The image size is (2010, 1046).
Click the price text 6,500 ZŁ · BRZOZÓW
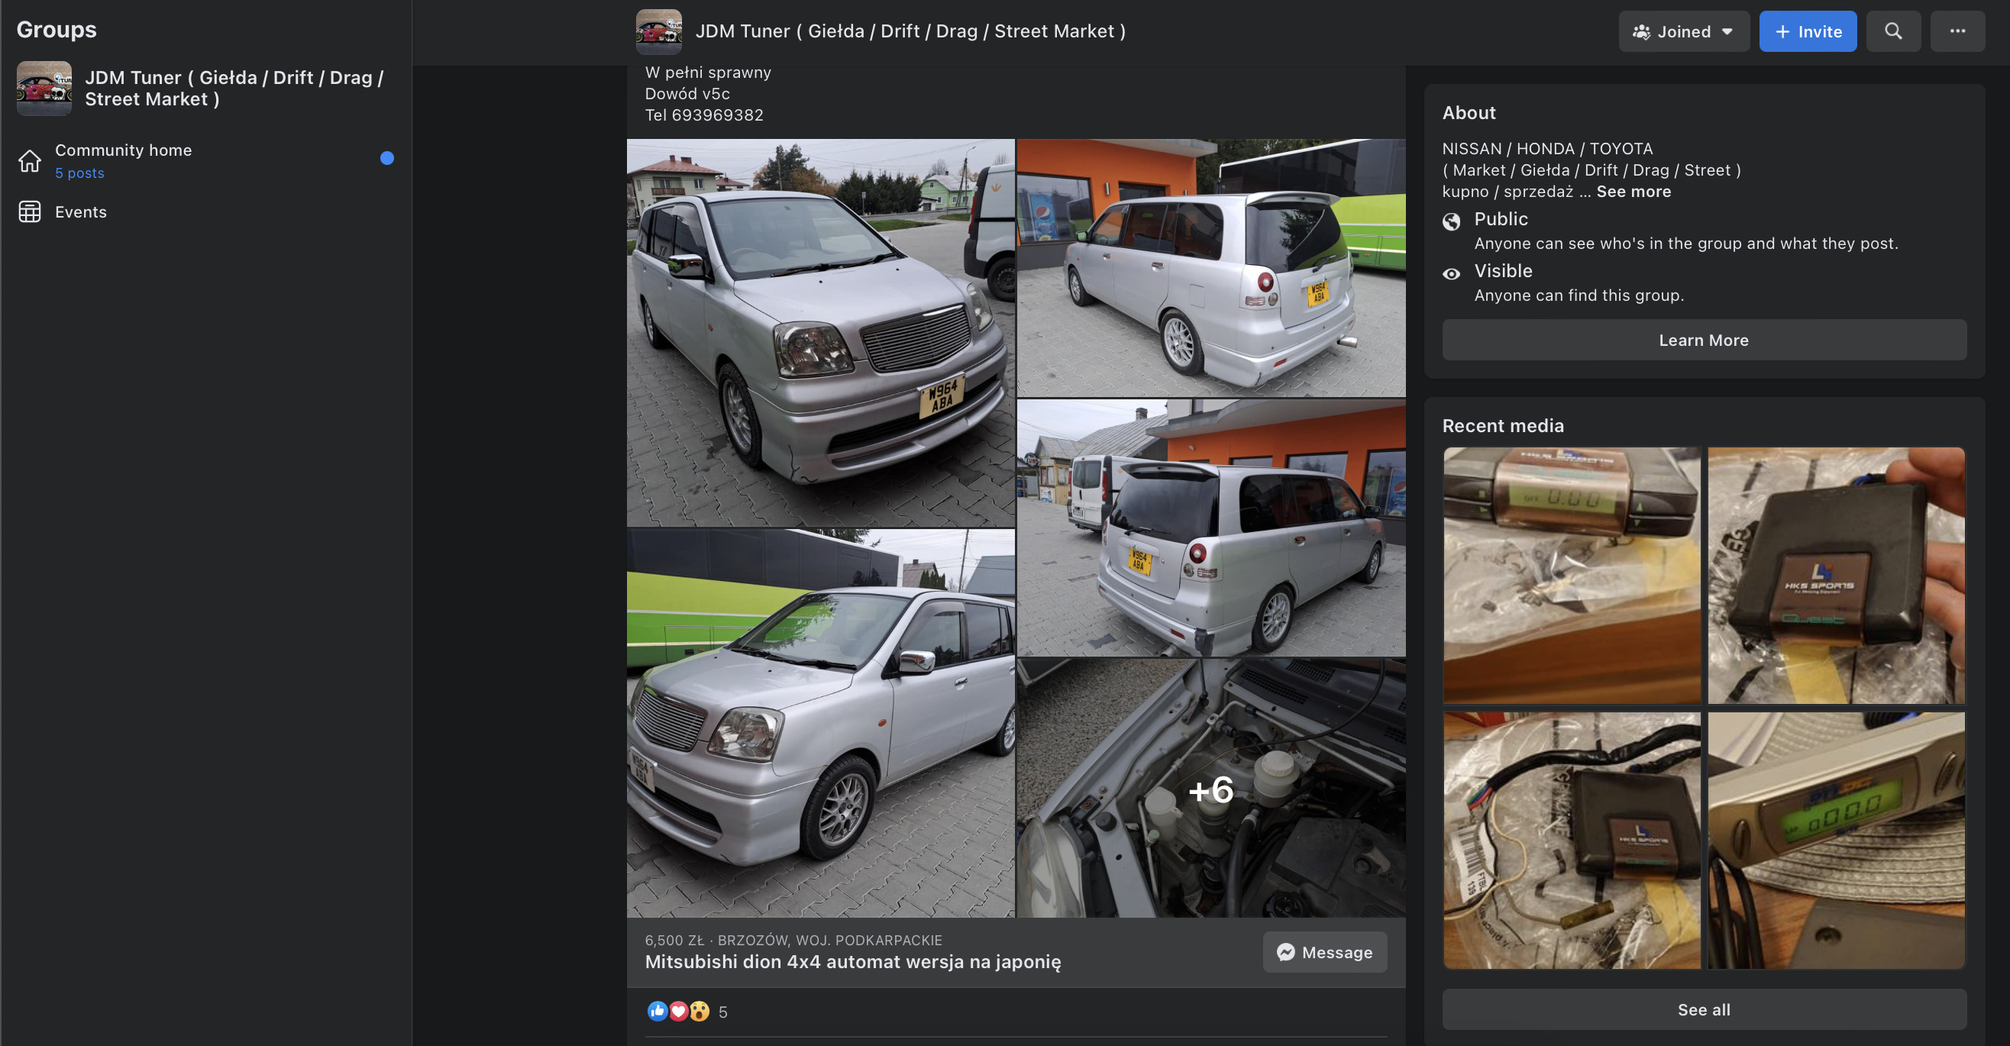tap(793, 940)
